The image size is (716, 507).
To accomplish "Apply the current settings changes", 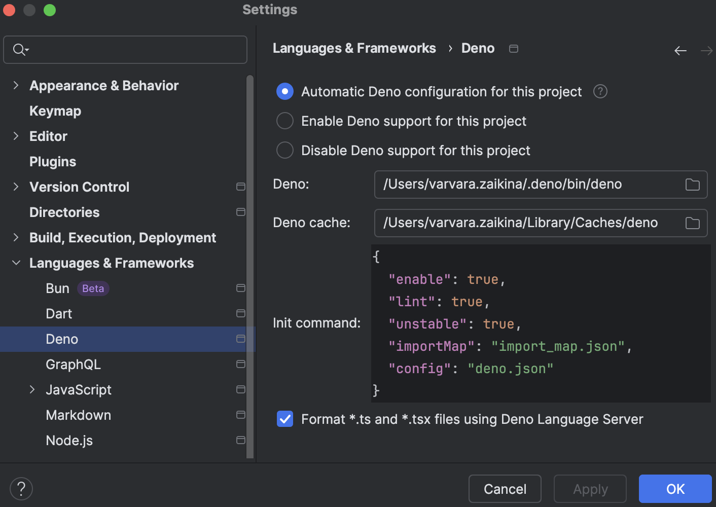I will coord(590,488).
